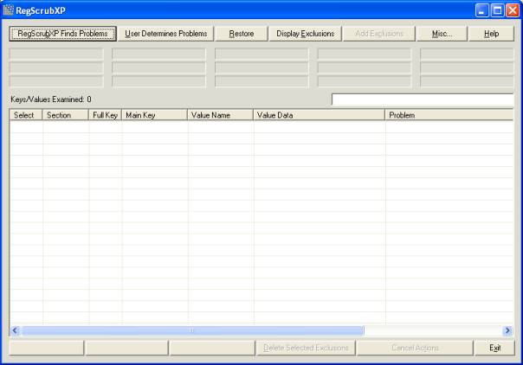Screen dimensions: 523x365
Task: Close the RegScrubXP window
Action: [513, 10]
